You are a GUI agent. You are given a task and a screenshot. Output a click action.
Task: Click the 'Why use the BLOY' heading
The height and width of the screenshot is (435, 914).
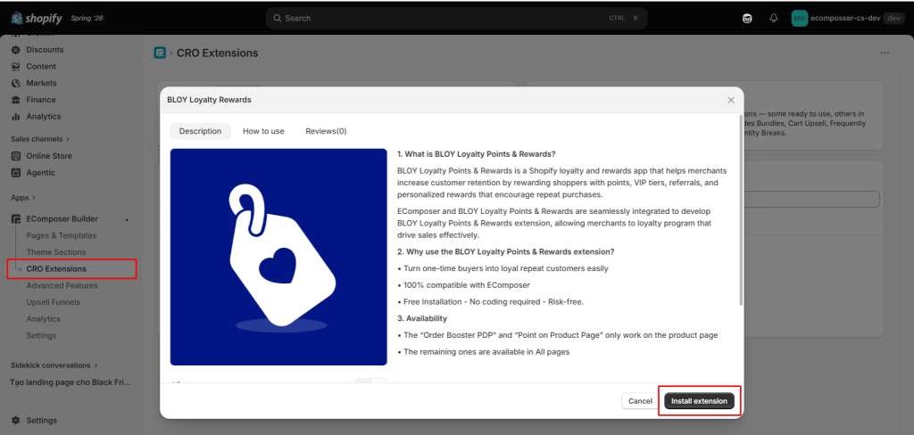[x=505, y=251]
